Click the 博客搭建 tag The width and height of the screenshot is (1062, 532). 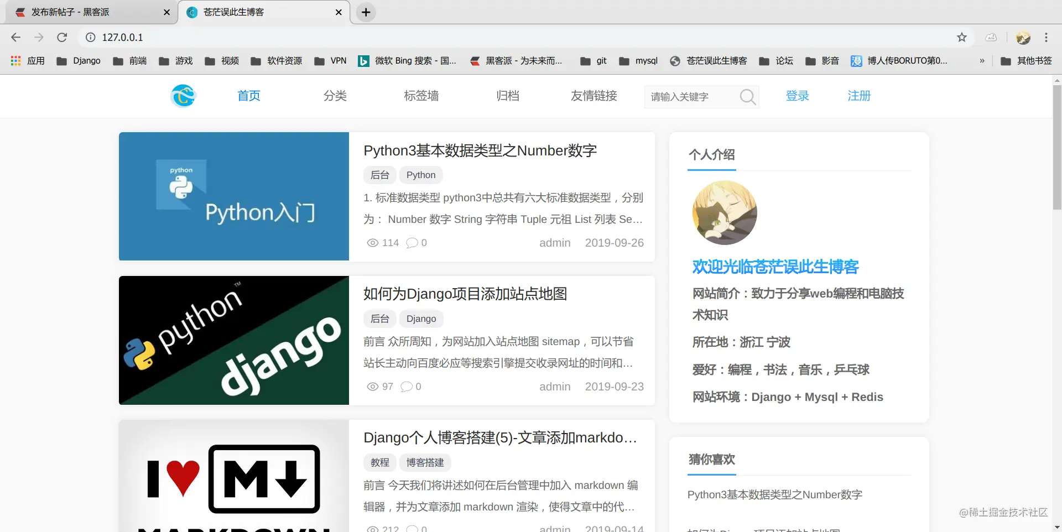pyautogui.click(x=425, y=462)
